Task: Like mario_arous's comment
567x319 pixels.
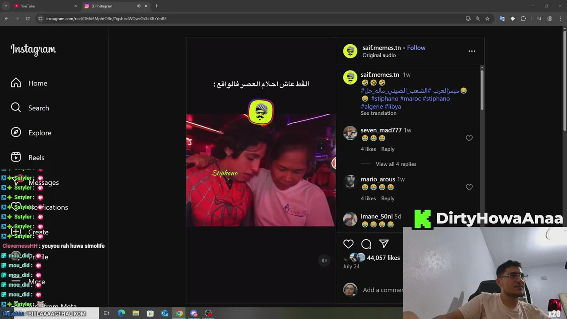Action: pos(469,187)
